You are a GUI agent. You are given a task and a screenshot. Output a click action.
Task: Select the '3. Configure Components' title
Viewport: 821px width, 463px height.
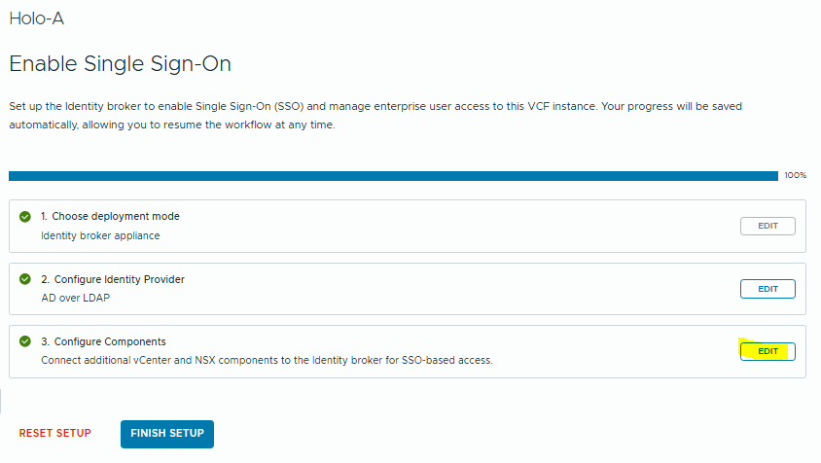(103, 341)
